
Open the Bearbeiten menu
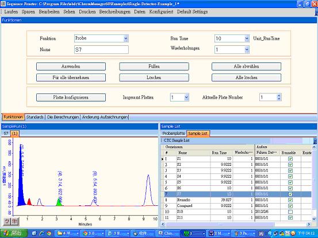coord(49,11)
